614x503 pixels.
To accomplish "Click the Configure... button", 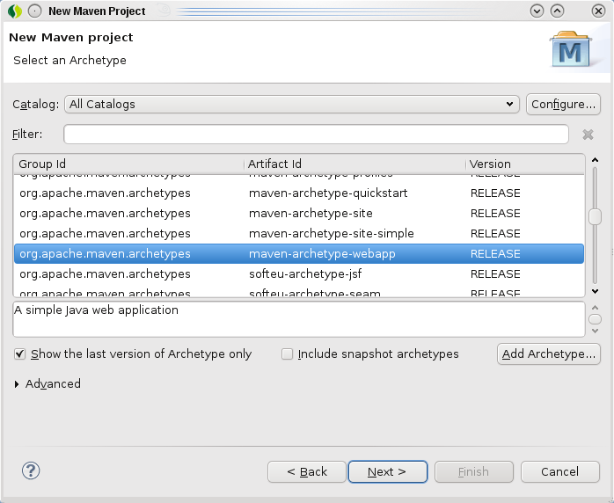I will coord(563,105).
